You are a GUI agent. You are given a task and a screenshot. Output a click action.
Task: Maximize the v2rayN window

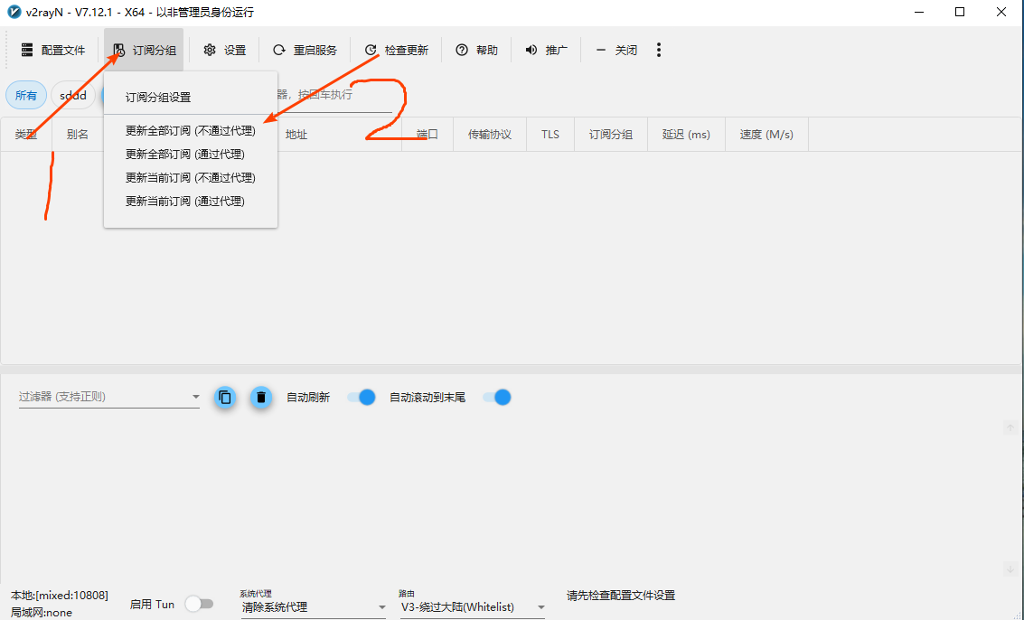pos(960,12)
